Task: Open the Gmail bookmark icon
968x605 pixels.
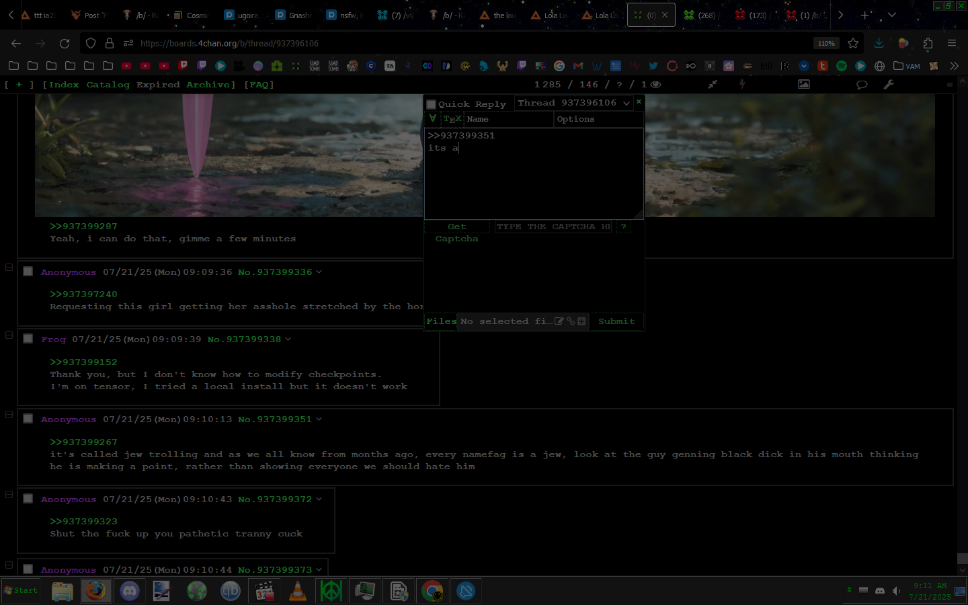Action: pos(578,66)
